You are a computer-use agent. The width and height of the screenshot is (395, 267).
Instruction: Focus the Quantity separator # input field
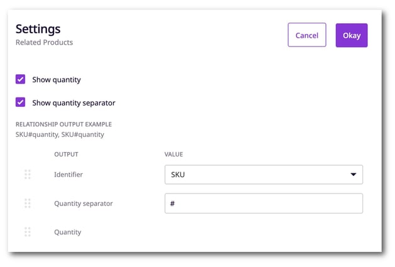264,204
